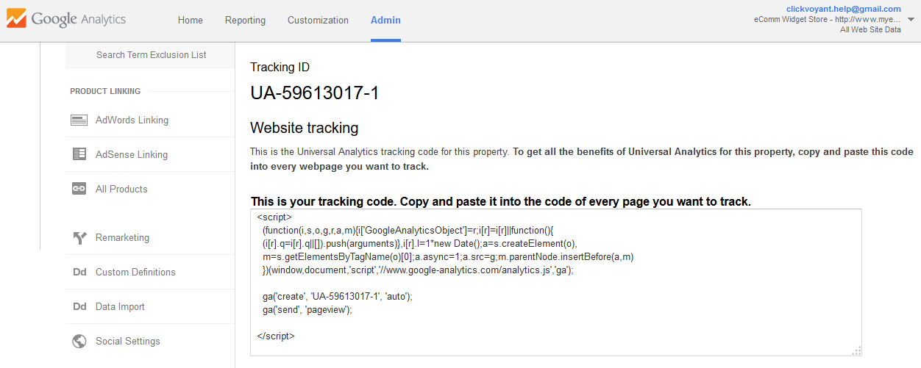Click the All Products link icon
Image resolution: width=921 pixels, height=368 pixels.
click(79, 189)
